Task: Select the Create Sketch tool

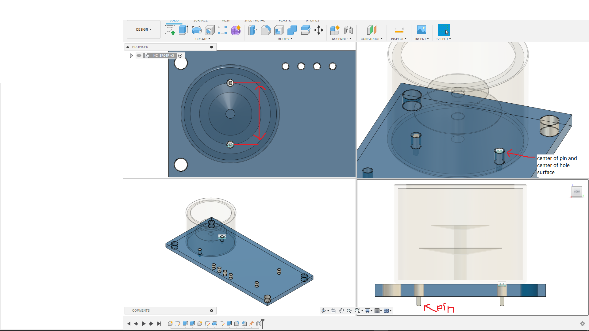Action: [170, 30]
